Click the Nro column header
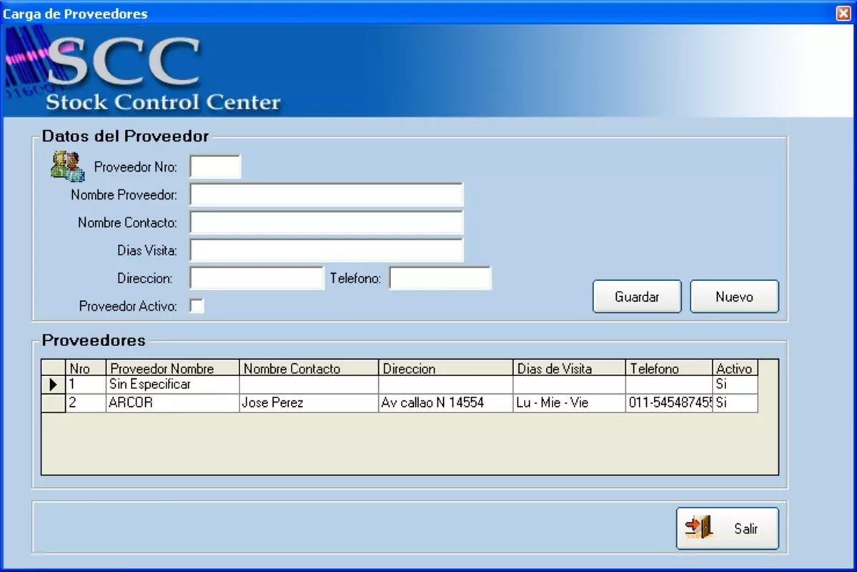The image size is (857, 572). (86, 368)
